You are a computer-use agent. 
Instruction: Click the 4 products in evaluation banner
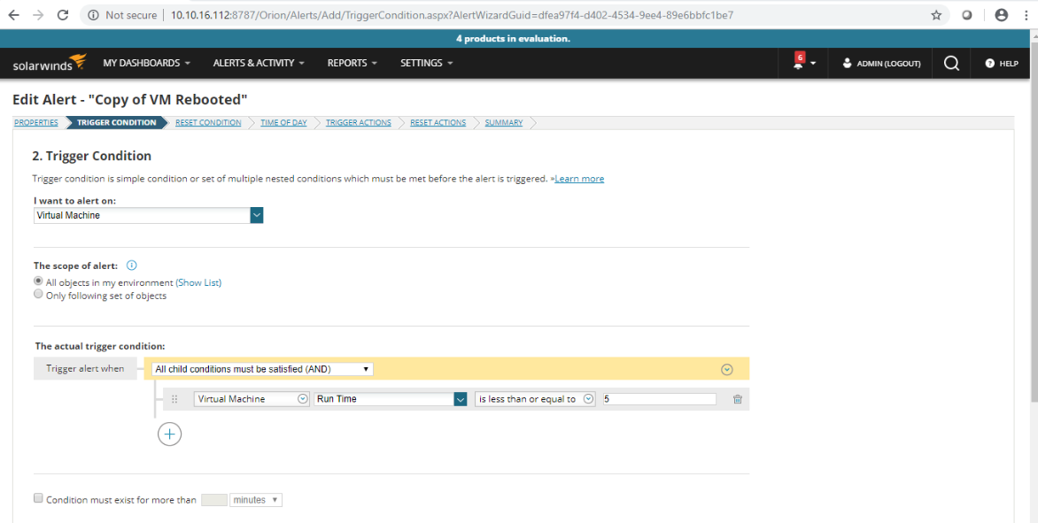coord(513,38)
